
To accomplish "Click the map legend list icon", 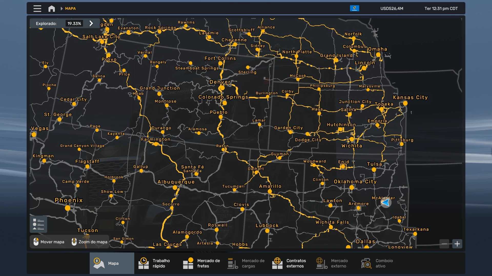I will 38,224.
